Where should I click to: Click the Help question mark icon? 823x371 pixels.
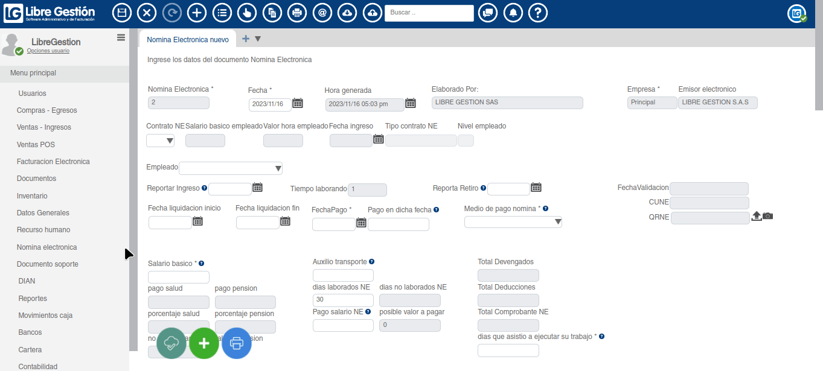pos(537,12)
